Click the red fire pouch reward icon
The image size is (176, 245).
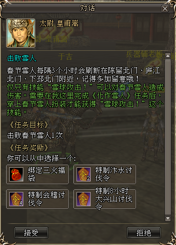[16, 174]
